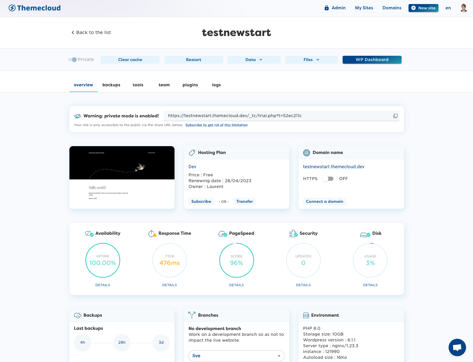Click the Restart button

click(194, 60)
